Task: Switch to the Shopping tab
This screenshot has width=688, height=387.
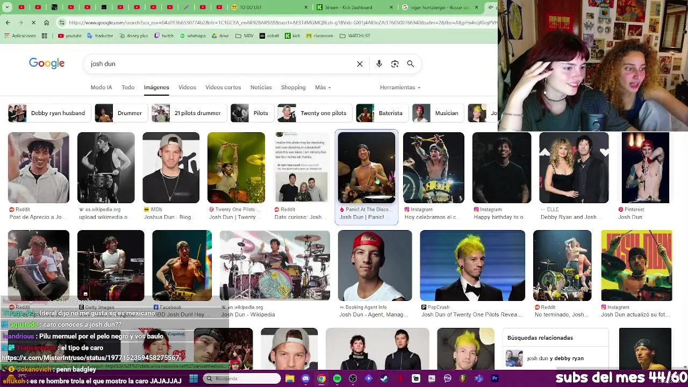Action: (293, 88)
